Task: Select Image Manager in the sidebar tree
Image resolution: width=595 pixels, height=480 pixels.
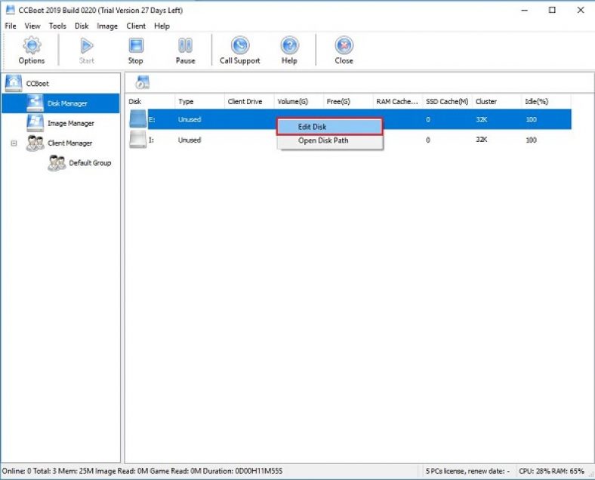Action: [70, 123]
